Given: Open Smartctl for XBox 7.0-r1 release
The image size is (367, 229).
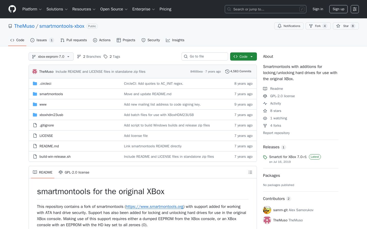Looking at the screenshot, I should 288,157.
